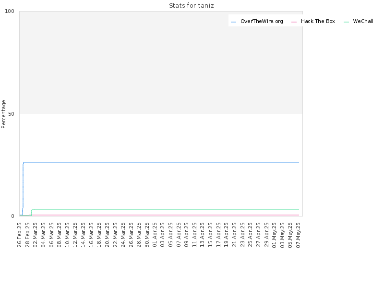This screenshot has height=288, width=384.
Task: Click the 15.Apr.25 date label
Action: click(x=211, y=235)
